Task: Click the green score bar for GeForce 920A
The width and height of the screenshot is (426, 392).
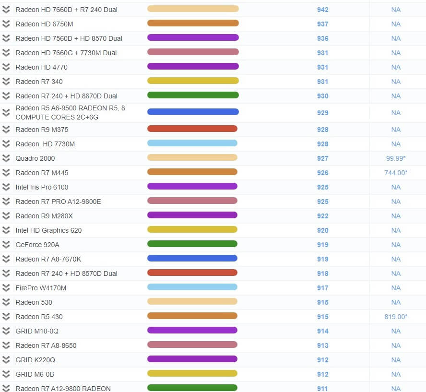Action: pyautogui.click(x=192, y=244)
